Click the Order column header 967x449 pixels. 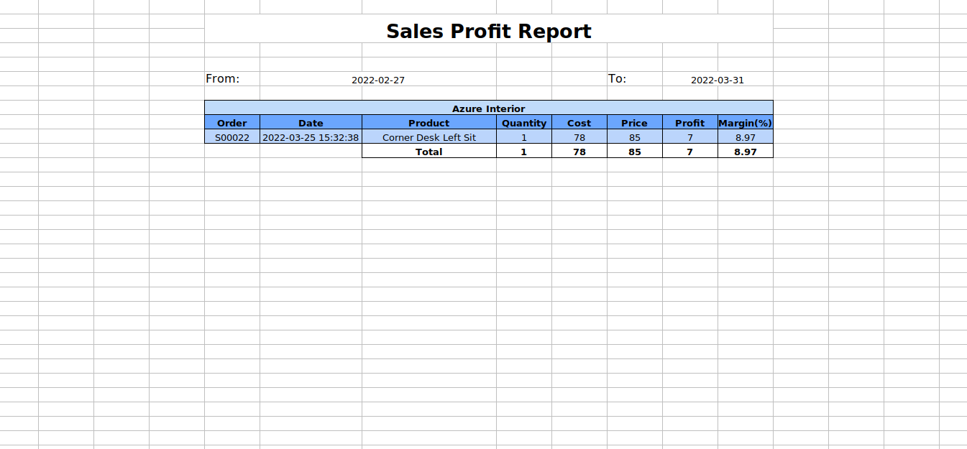coord(232,123)
